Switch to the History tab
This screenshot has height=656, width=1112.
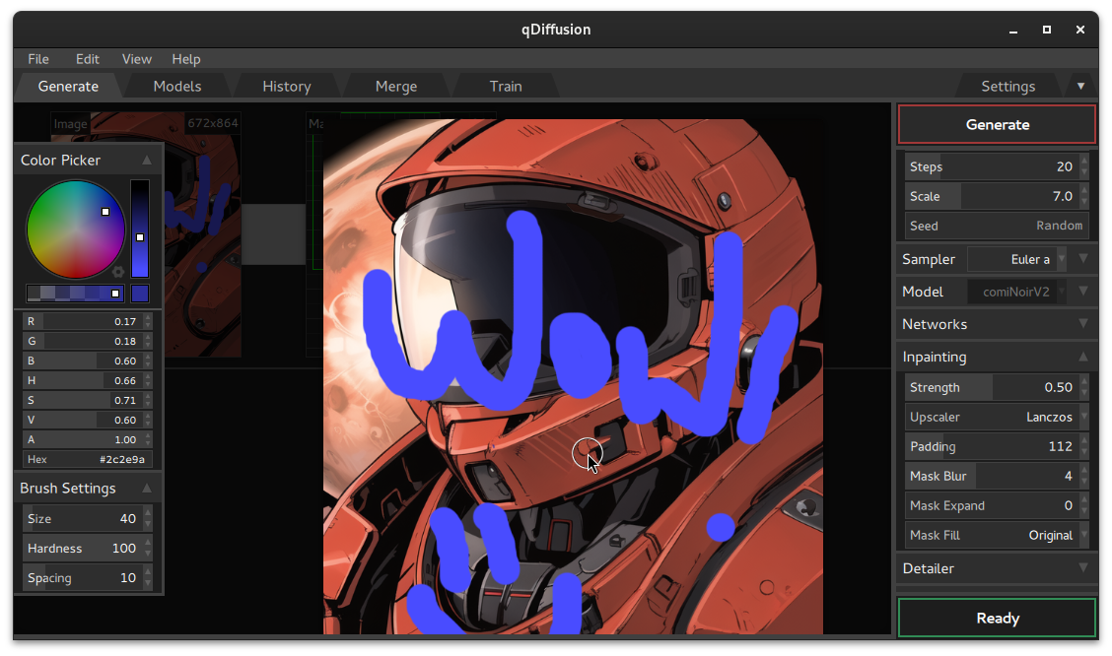point(287,87)
